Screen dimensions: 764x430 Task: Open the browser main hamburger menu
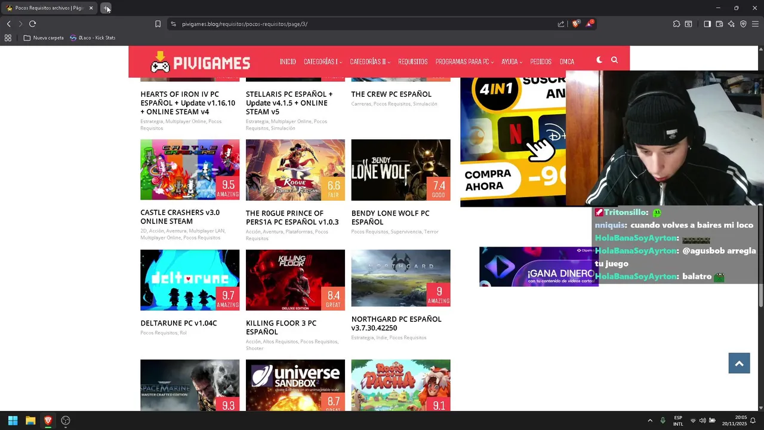tap(755, 24)
